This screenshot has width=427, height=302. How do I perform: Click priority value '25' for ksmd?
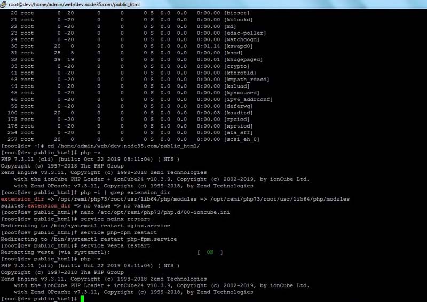point(57,53)
